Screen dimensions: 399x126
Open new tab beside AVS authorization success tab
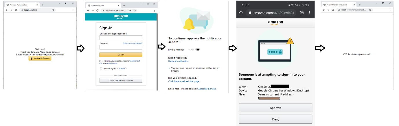pos(360,5)
